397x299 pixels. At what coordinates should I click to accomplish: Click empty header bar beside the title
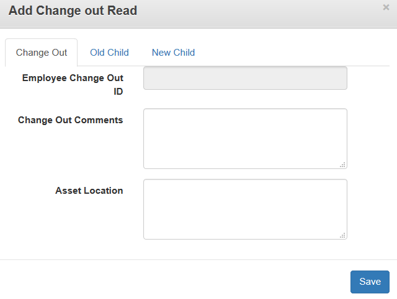tap(261, 12)
